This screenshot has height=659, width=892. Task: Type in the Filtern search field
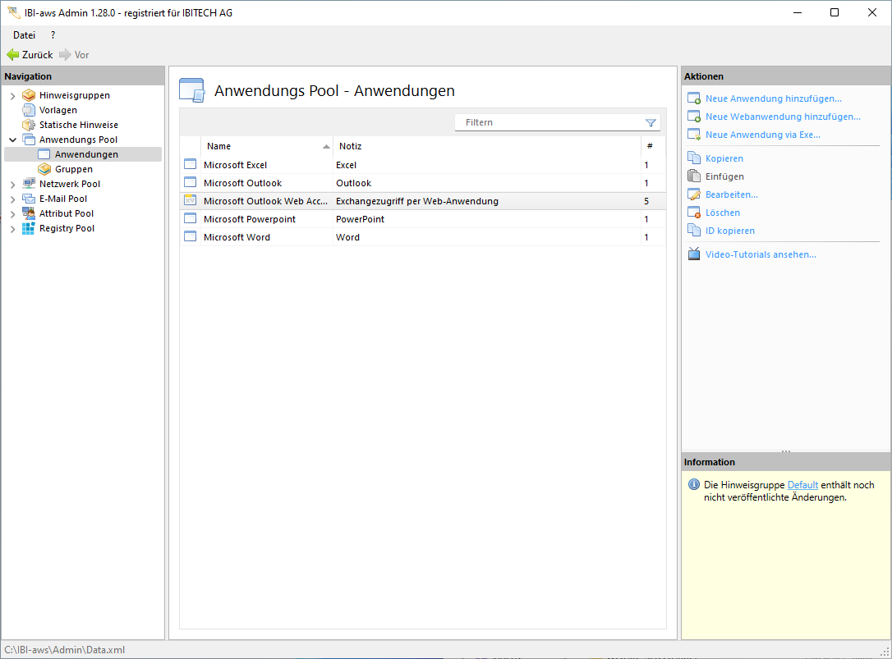point(550,122)
